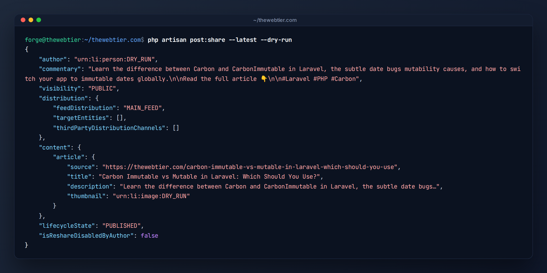The image size is (547, 273).
Task: Click the "feedDistribution" key
Action: point(84,108)
